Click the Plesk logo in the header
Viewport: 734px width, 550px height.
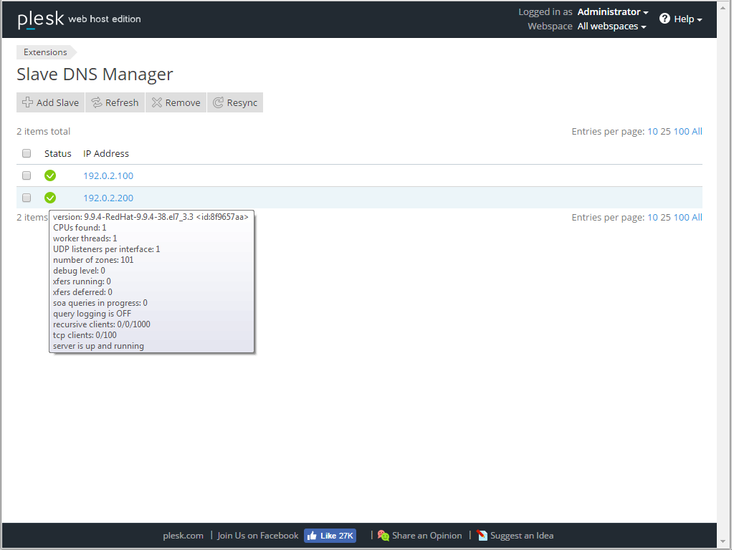[39, 19]
